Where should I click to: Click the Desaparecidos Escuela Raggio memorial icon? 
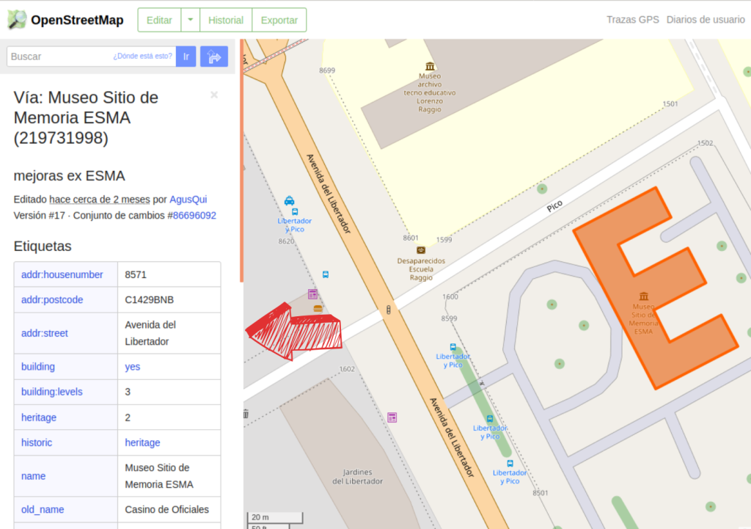point(420,250)
